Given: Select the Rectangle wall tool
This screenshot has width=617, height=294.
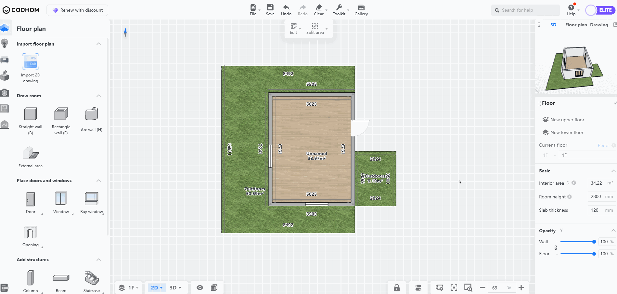Looking at the screenshot, I should pos(61,114).
